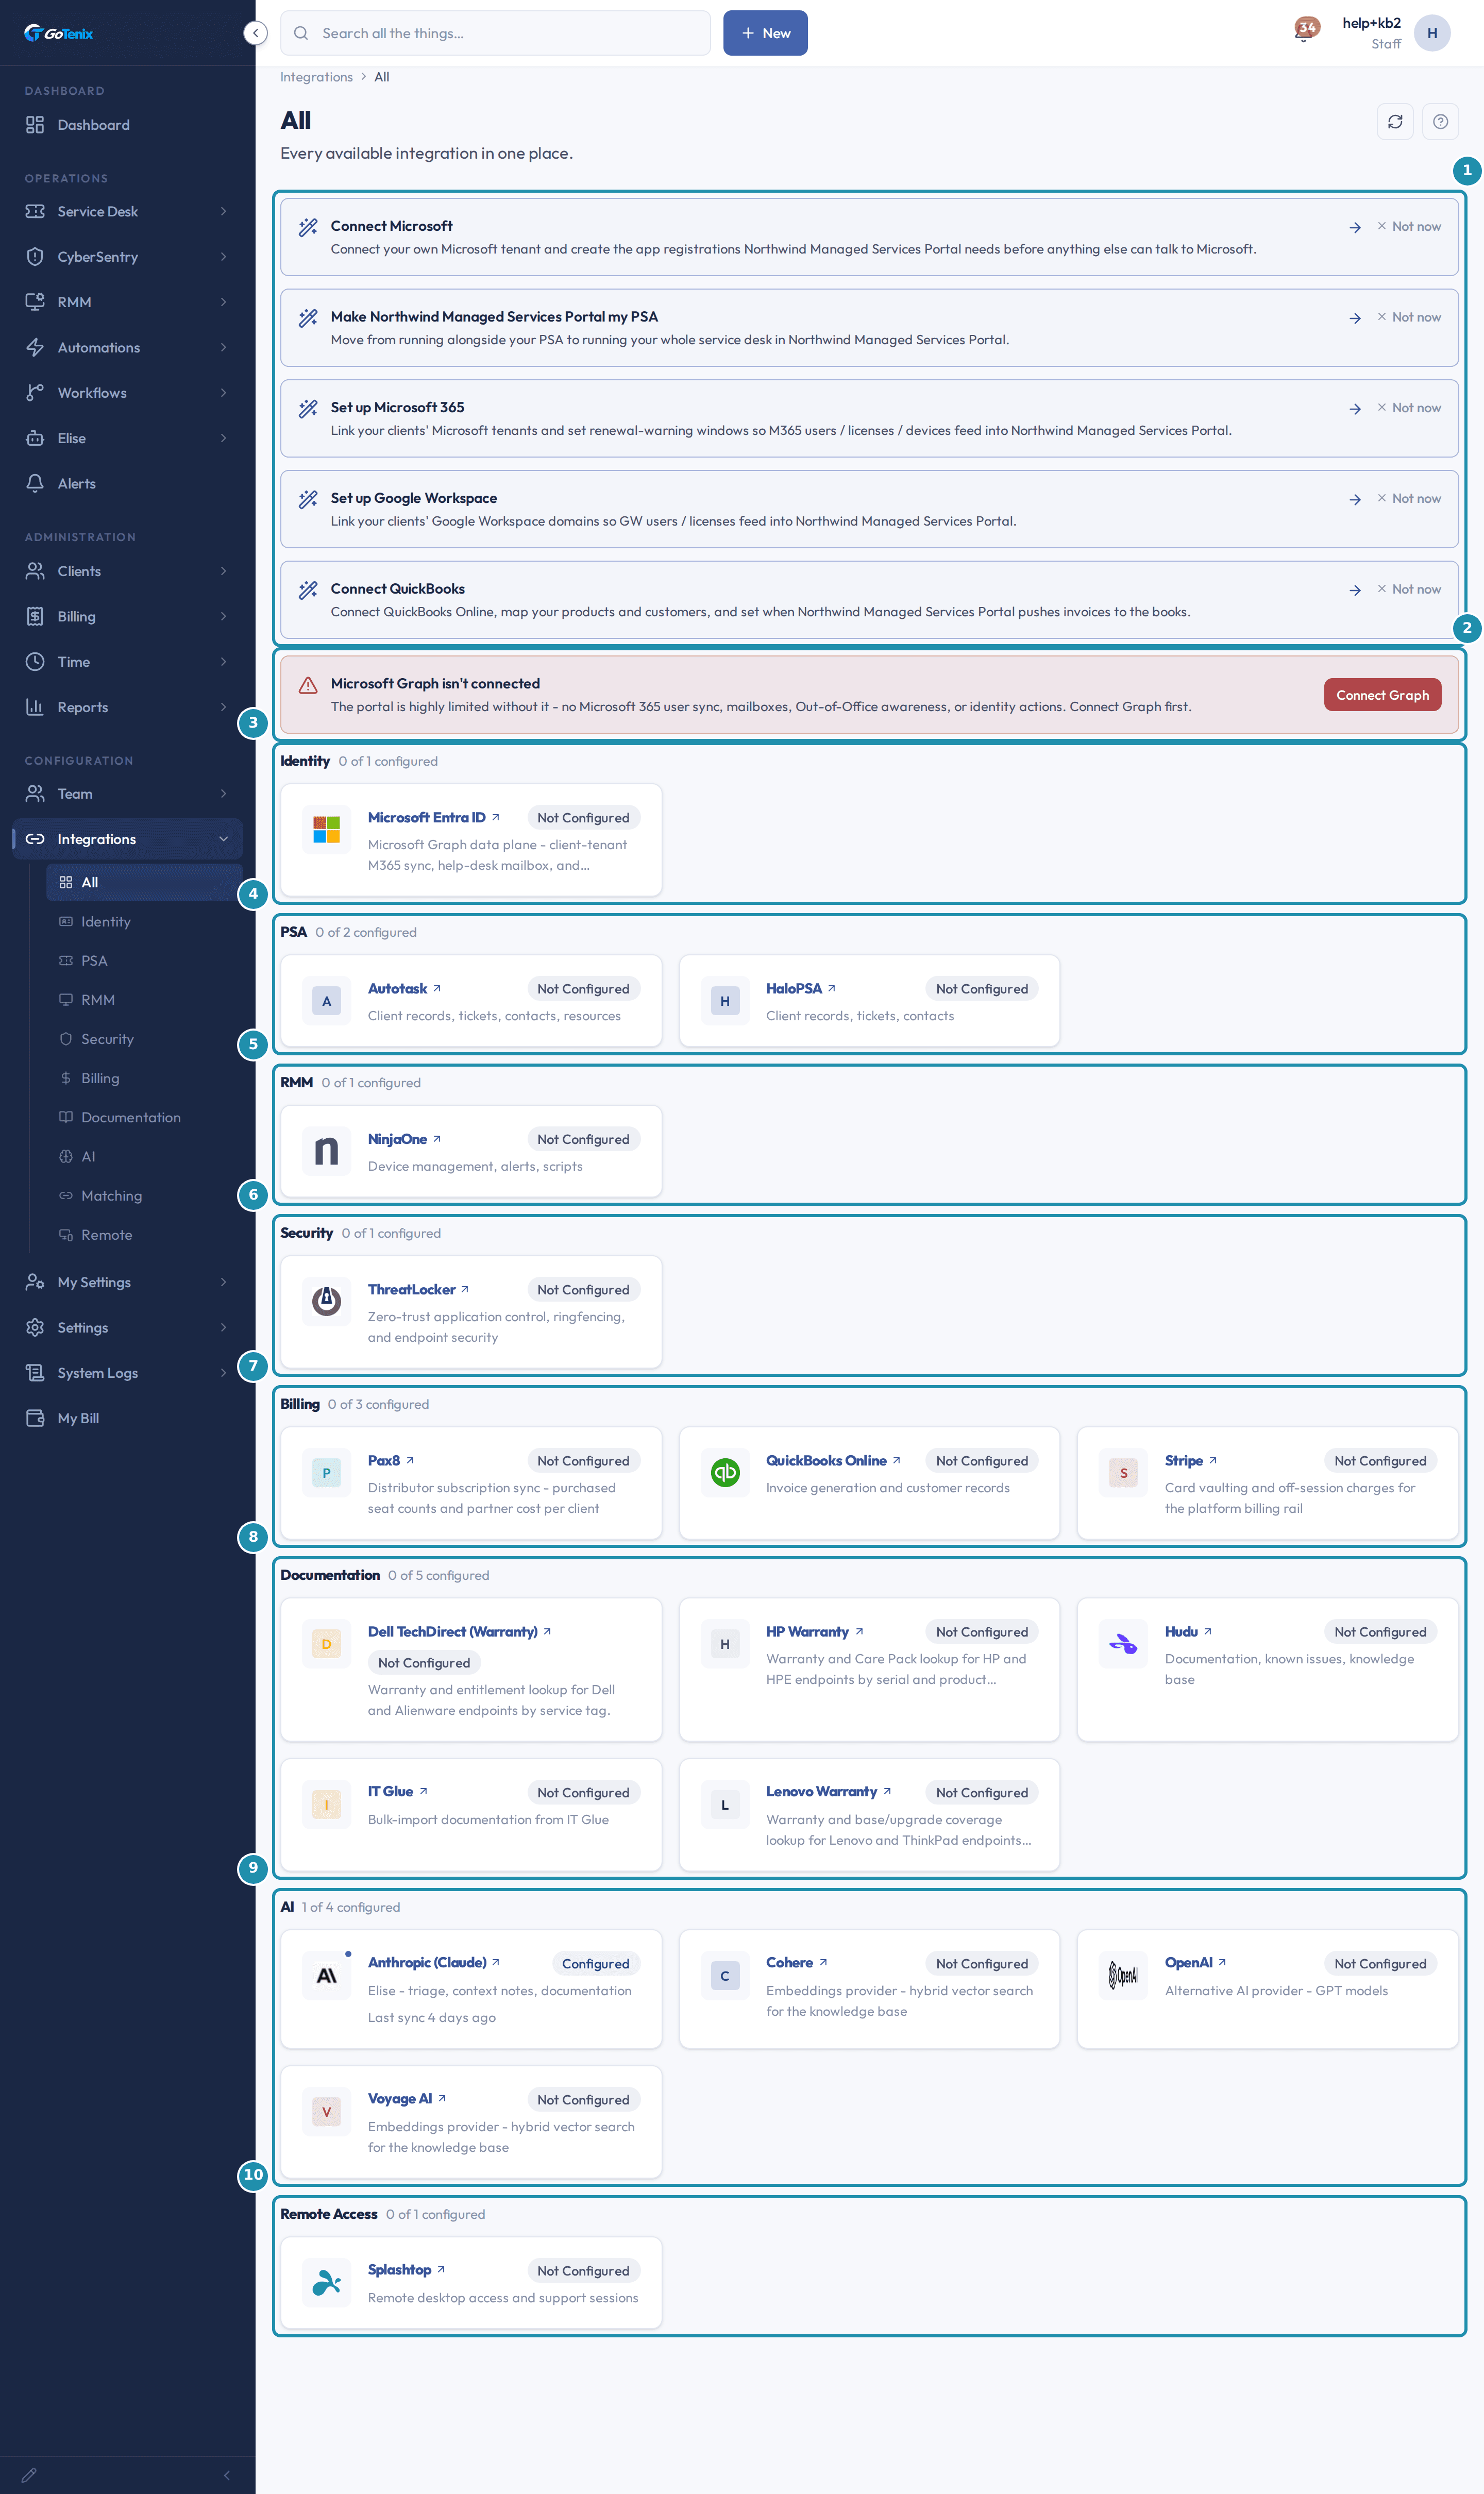
Task: Click the search all the things field
Action: pos(495,33)
